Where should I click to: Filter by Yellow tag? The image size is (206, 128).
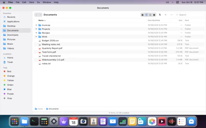(x=16, y=80)
